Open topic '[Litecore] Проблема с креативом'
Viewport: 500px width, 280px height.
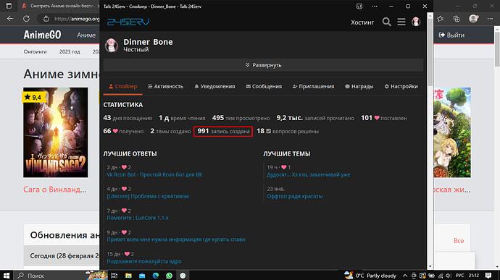[x=148, y=196]
